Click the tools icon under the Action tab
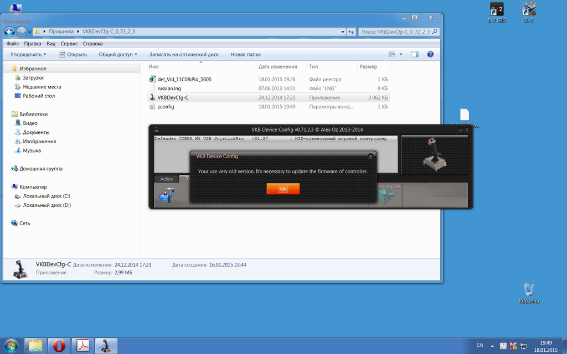Image resolution: width=567 pixels, height=354 pixels. point(167,195)
